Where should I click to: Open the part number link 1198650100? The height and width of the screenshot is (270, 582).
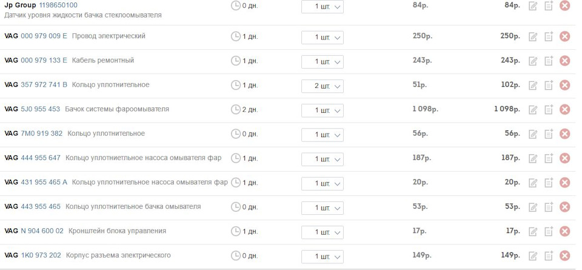click(x=58, y=5)
